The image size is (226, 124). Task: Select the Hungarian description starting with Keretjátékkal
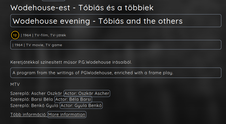[x=71, y=62]
